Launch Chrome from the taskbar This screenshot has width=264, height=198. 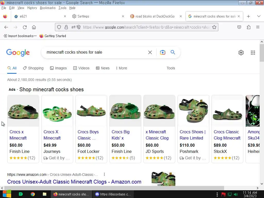coord(33,194)
